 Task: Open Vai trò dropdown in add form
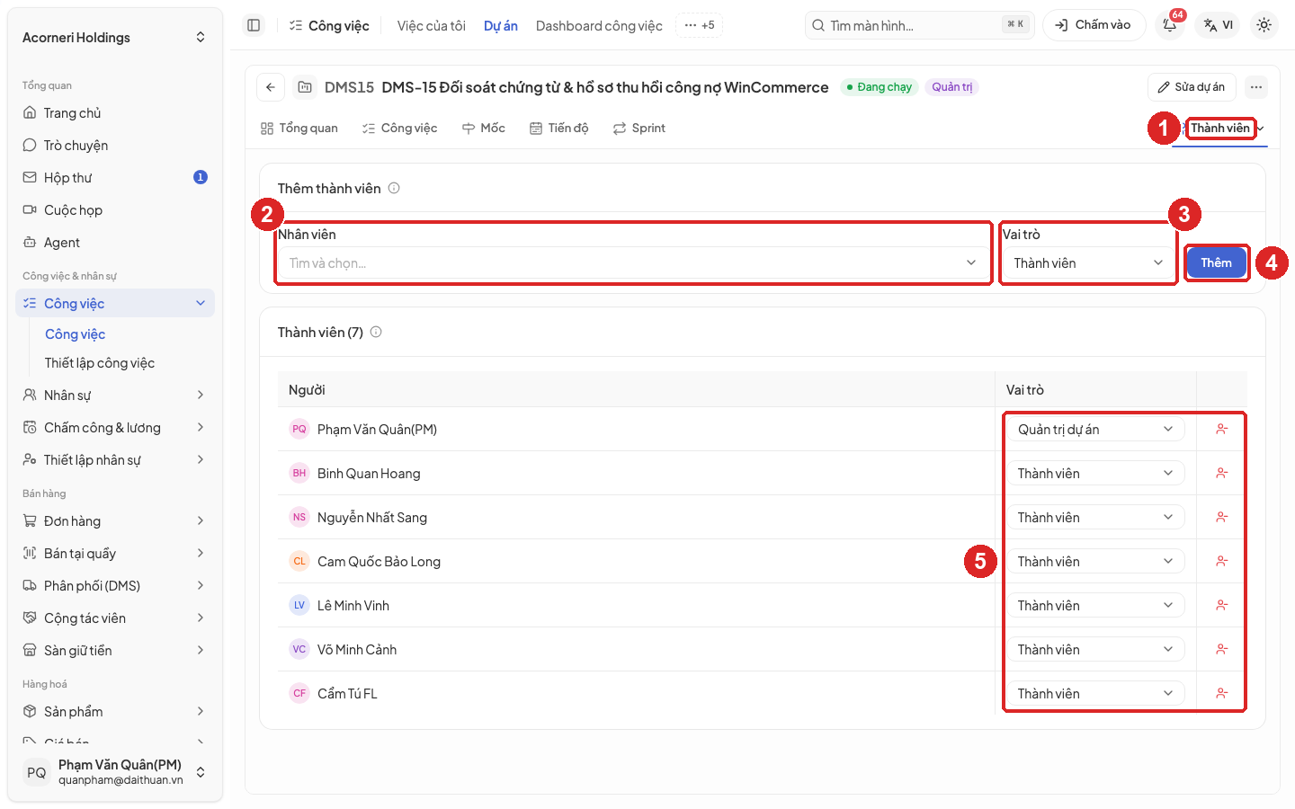point(1088,263)
